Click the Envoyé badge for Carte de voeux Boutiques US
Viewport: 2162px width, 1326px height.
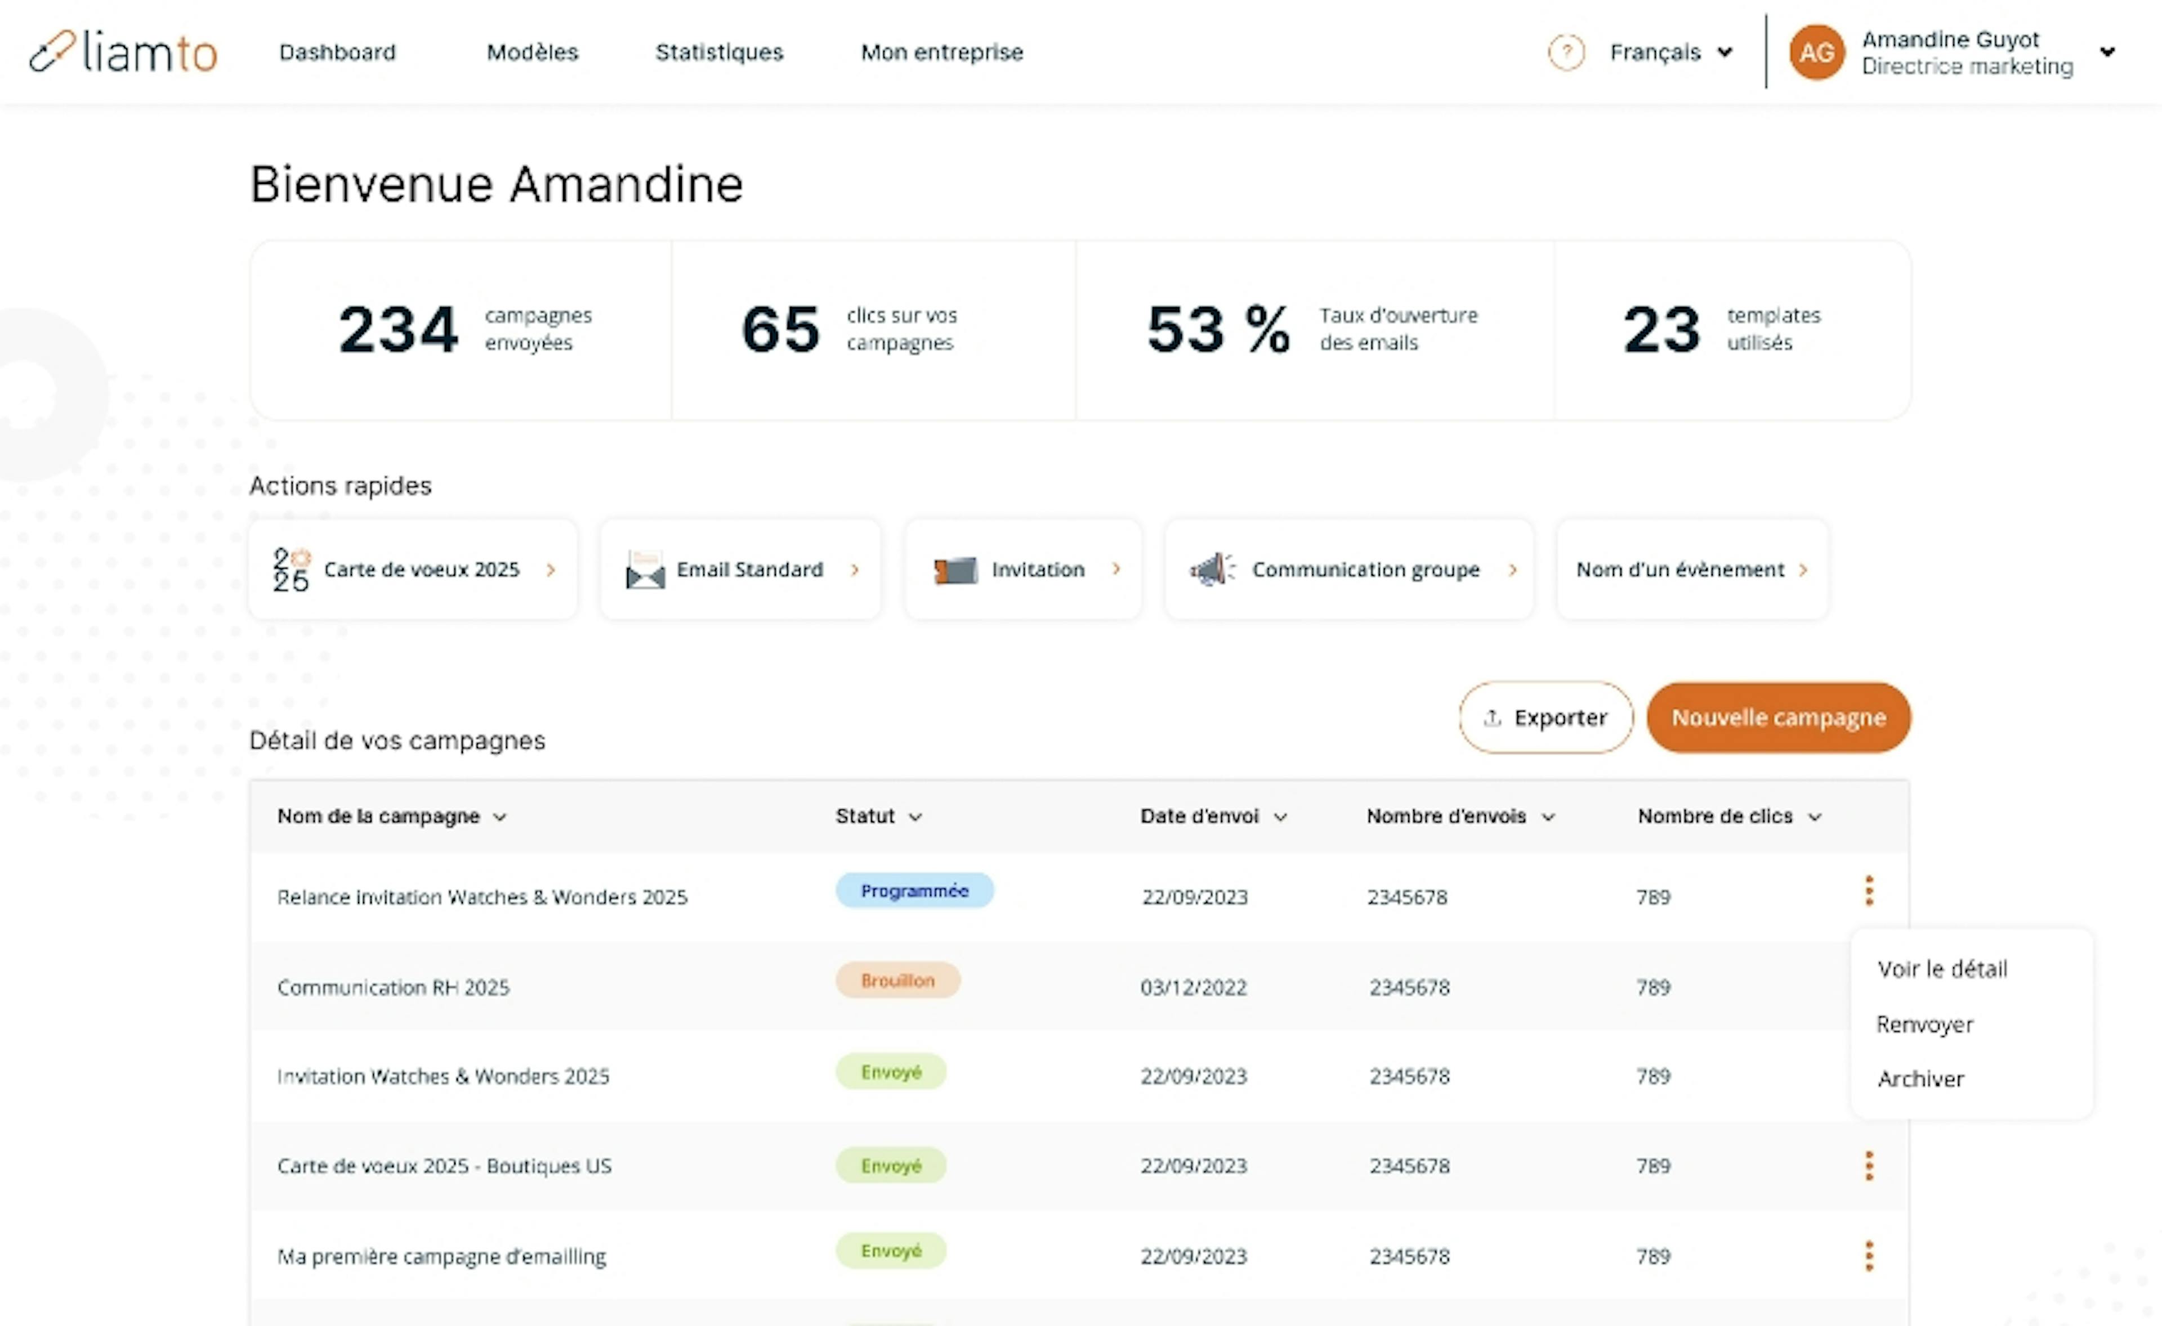click(x=891, y=1166)
